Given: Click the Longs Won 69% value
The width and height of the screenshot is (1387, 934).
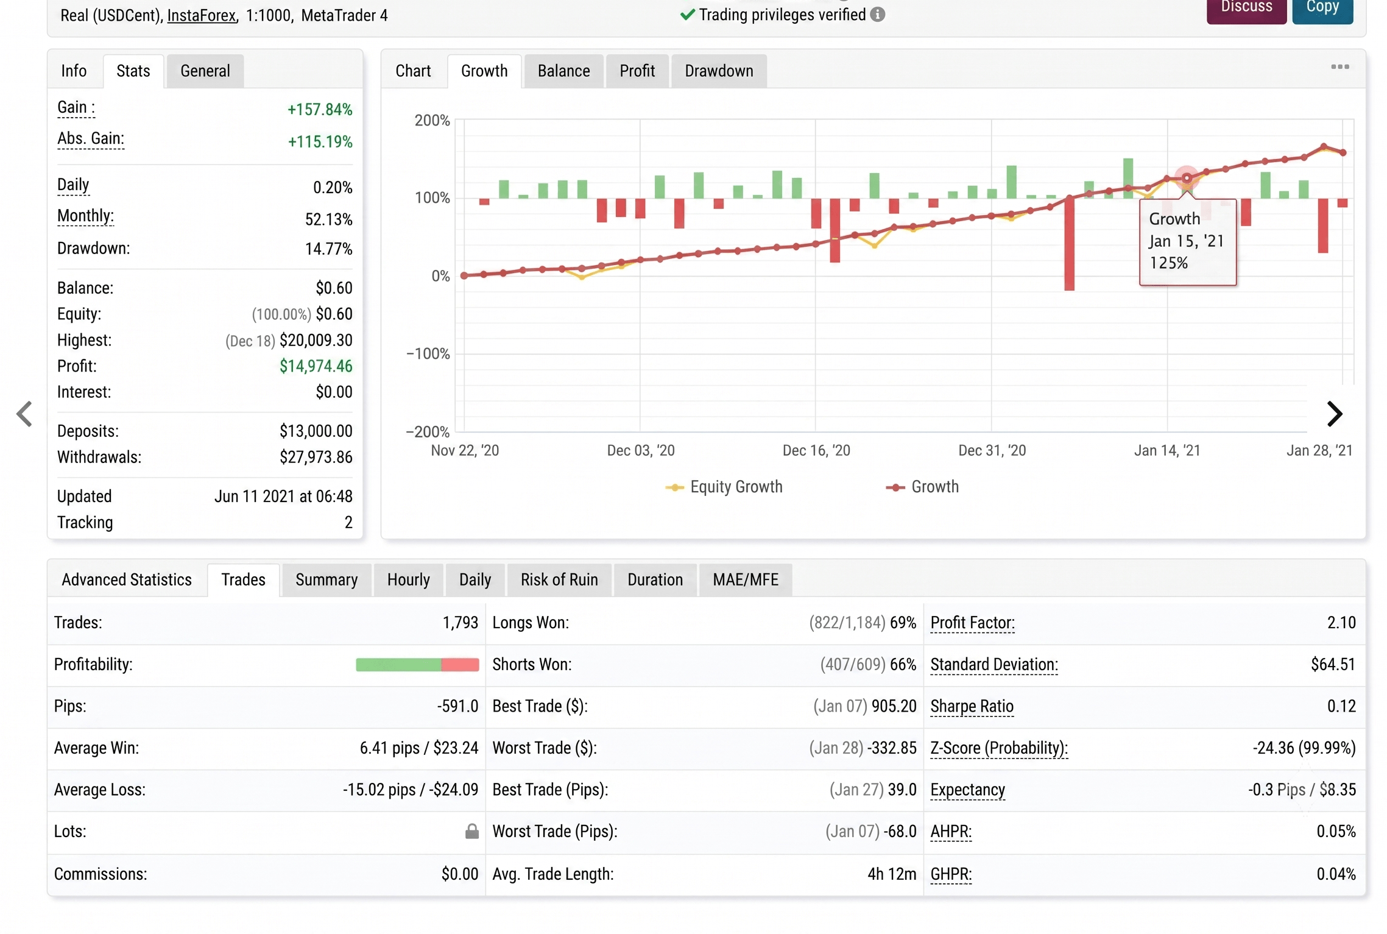Looking at the screenshot, I should point(903,623).
